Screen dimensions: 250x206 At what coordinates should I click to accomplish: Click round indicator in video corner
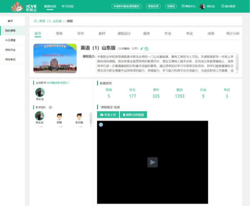101,125
